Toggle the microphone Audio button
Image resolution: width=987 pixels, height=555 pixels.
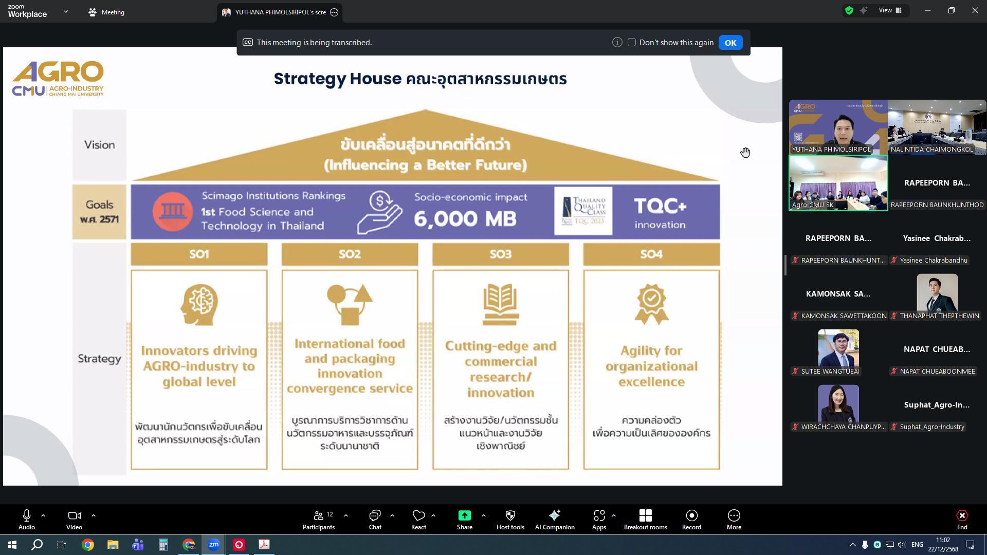(x=27, y=519)
